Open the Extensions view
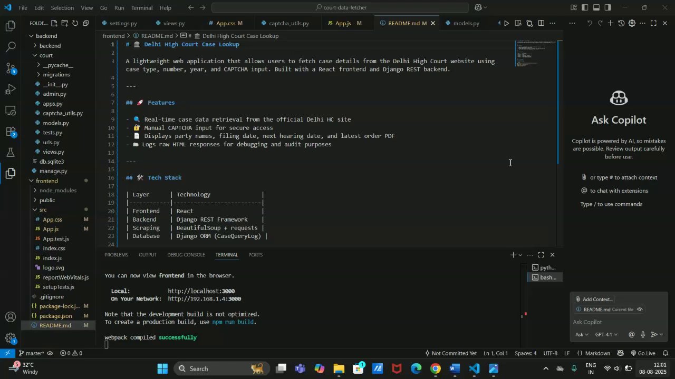 pyautogui.click(x=10, y=131)
